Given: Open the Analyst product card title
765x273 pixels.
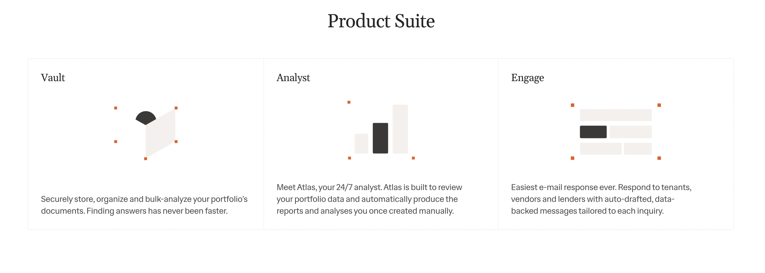Looking at the screenshot, I should click(x=293, y=78).
